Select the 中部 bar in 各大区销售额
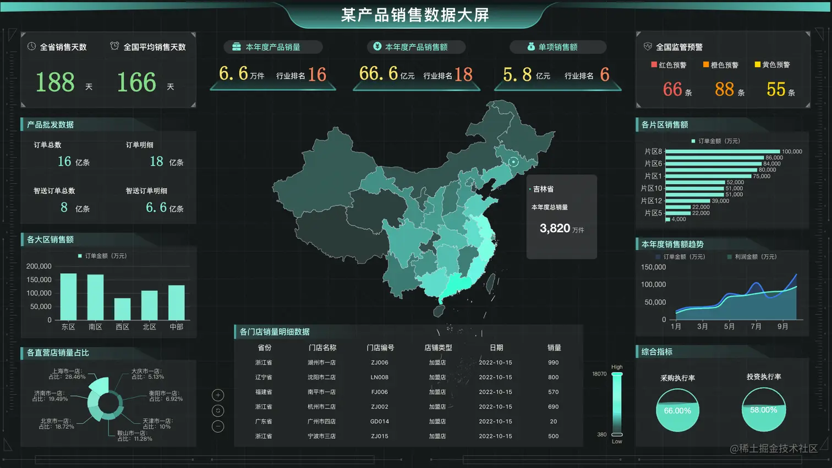The height and width of the screenshot is (468, 832). pos(176,302)
